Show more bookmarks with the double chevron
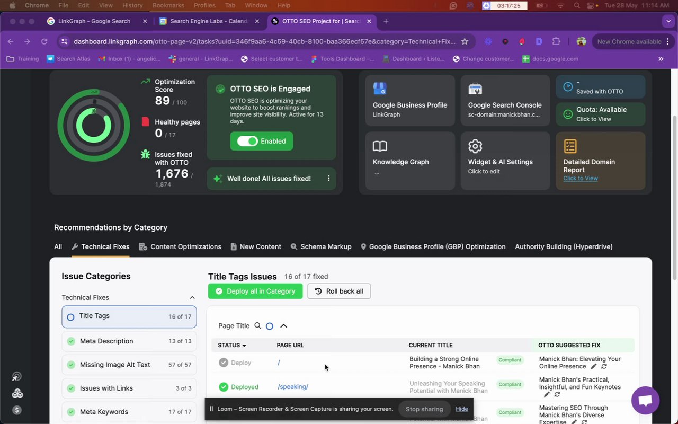 pyautogui.click(x=661, y=59)
